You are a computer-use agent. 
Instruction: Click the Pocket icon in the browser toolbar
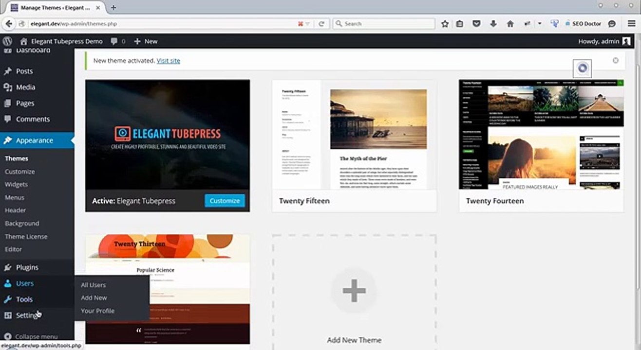point(477,24)
